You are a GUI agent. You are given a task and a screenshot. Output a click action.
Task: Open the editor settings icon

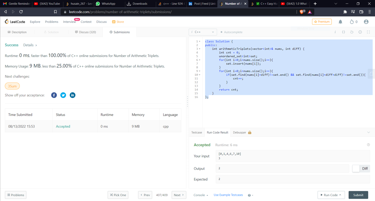tap(360, 32)
